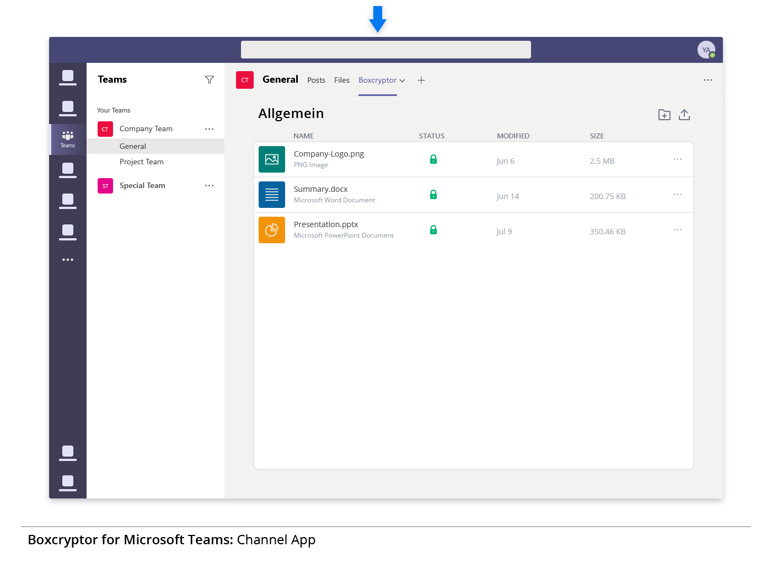Screen dimensions: 772x579
Task: Open the Teams icon in left rail
Action: (68, 140)
